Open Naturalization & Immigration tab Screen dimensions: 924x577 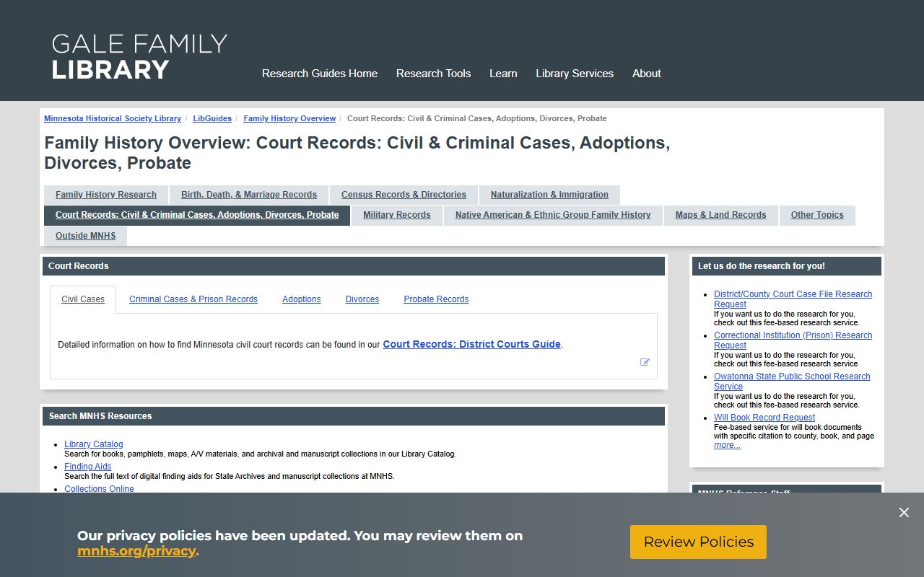pyautogui.click(x=549, y=195)
